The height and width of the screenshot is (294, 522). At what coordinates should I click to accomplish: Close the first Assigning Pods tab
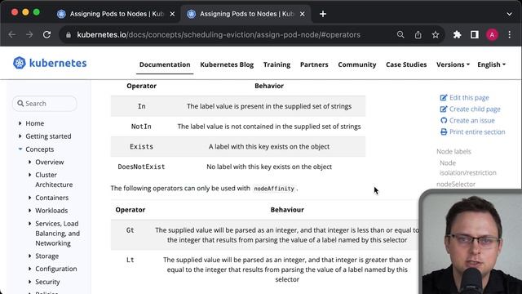tap(172, 14)
